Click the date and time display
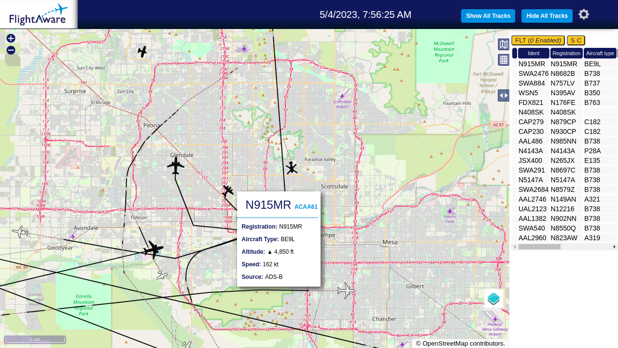The height and width of the screenshot is (348, 618). tap(365, 14)
